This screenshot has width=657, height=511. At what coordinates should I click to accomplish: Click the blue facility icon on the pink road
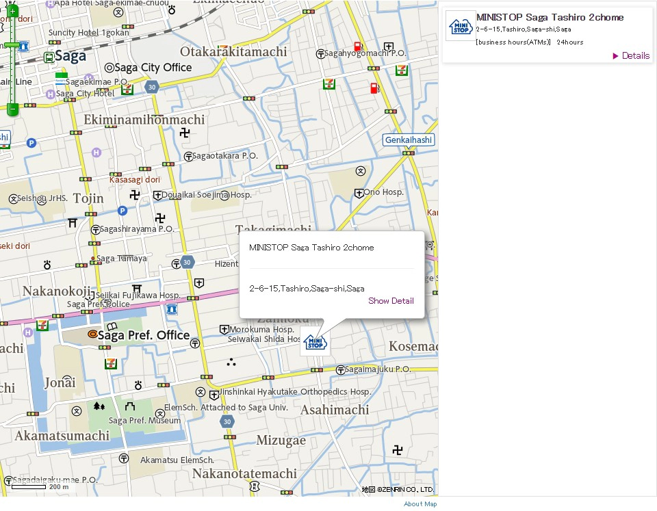pos(171,309)
